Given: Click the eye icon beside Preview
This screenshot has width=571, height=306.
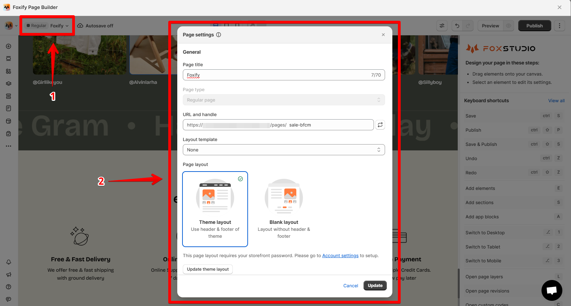Looking at the screenshot, I should pos(509,26).
